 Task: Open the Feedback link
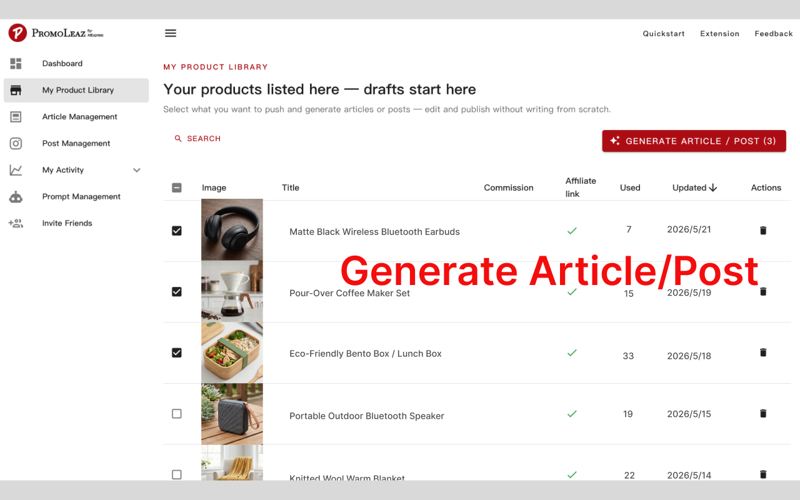[x=774, y=34]
